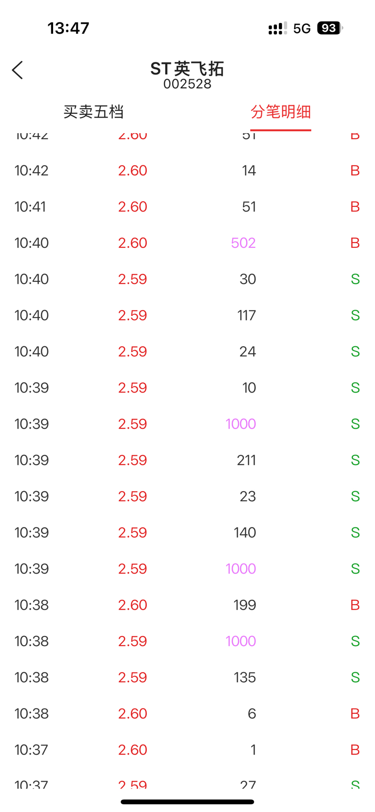The image size is (375, 812).
Task: Tap the back arrow icon
Action: (18, 70)
